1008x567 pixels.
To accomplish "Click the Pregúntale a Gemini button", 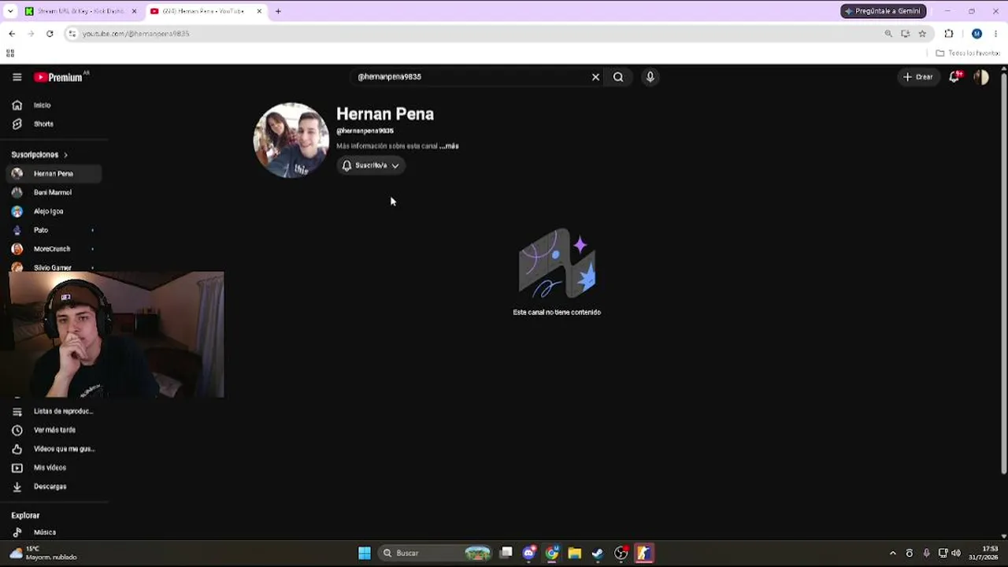I will pyautogui.click(x=883, y=11).
